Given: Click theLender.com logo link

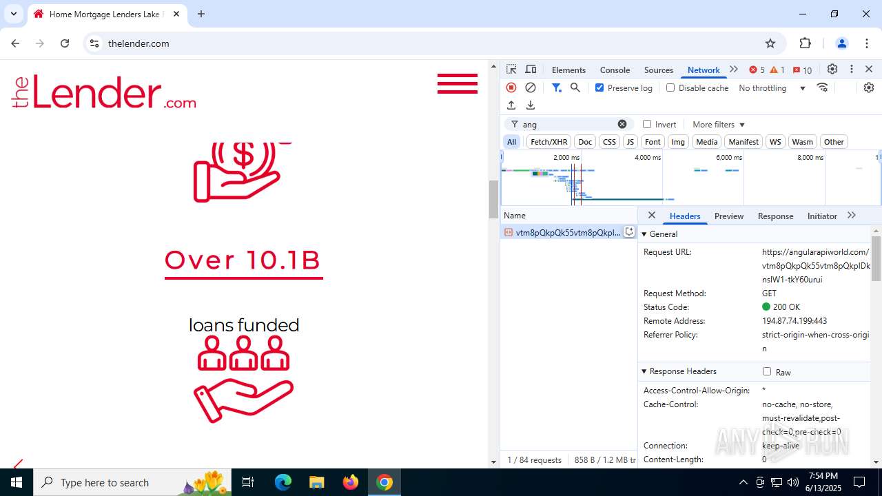Looking at the screenshot, I should click(104, 92).
